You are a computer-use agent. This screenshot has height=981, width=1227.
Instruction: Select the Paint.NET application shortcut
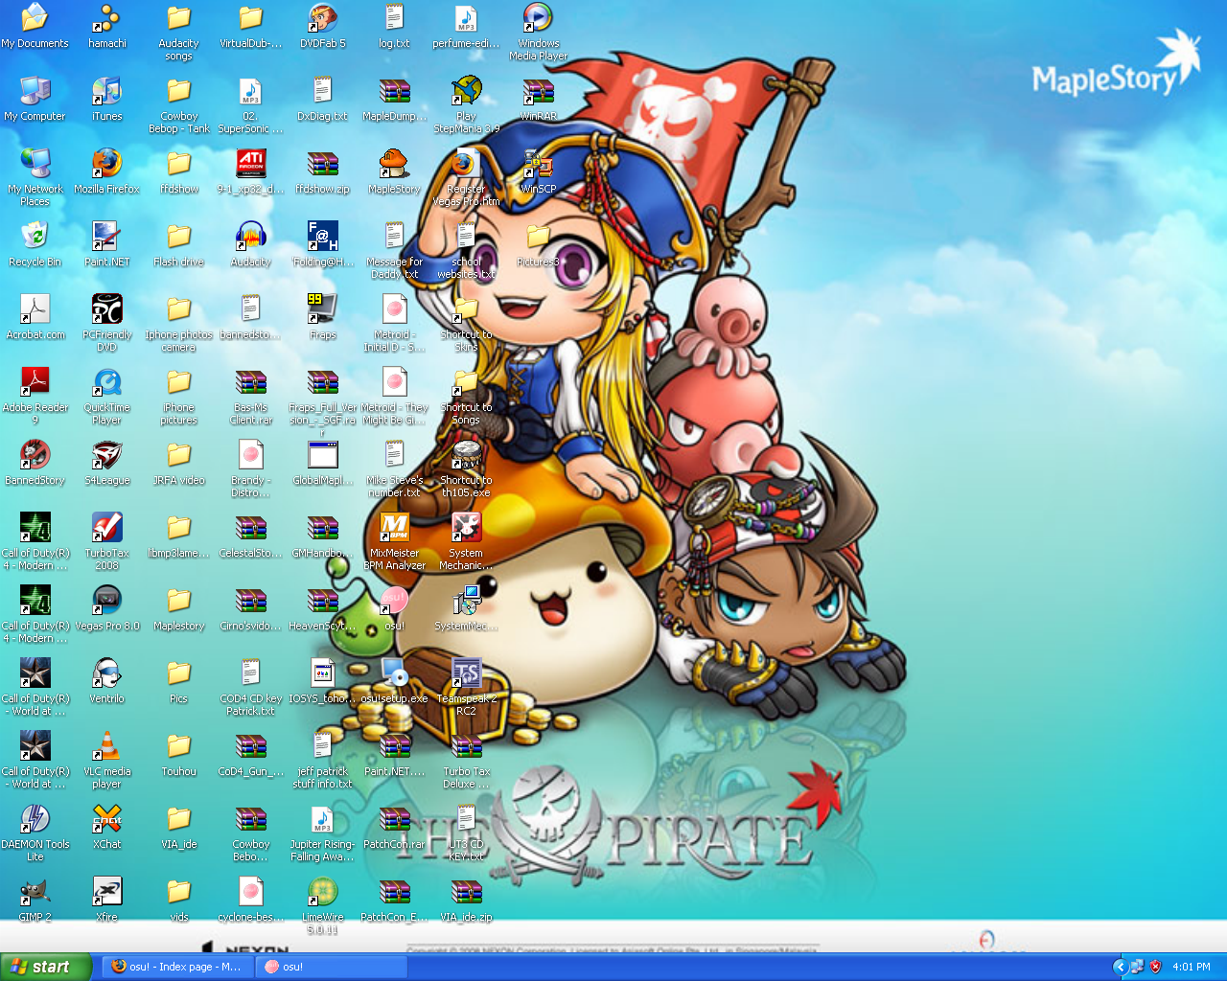[106, 237]
